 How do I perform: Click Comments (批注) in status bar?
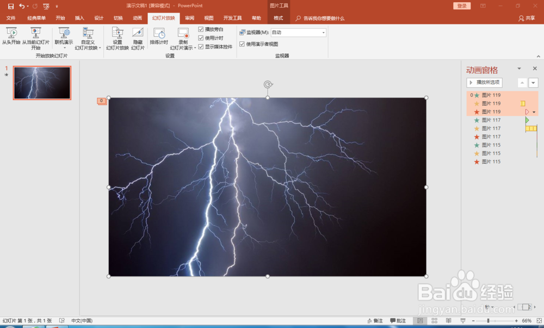[398, 321]
